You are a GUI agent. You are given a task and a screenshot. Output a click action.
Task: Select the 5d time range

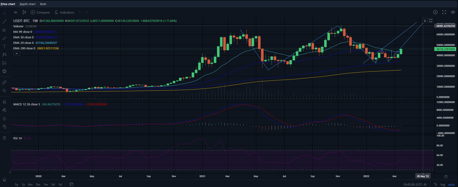tap(53, 184)
